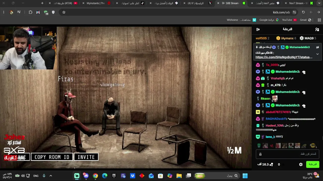Click username m_479 in chat
The image size is (323, 181).
click(x=276, y=85)
